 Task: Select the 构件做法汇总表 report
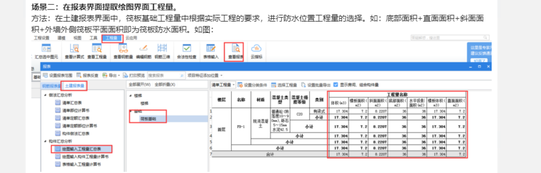[72, 133]
